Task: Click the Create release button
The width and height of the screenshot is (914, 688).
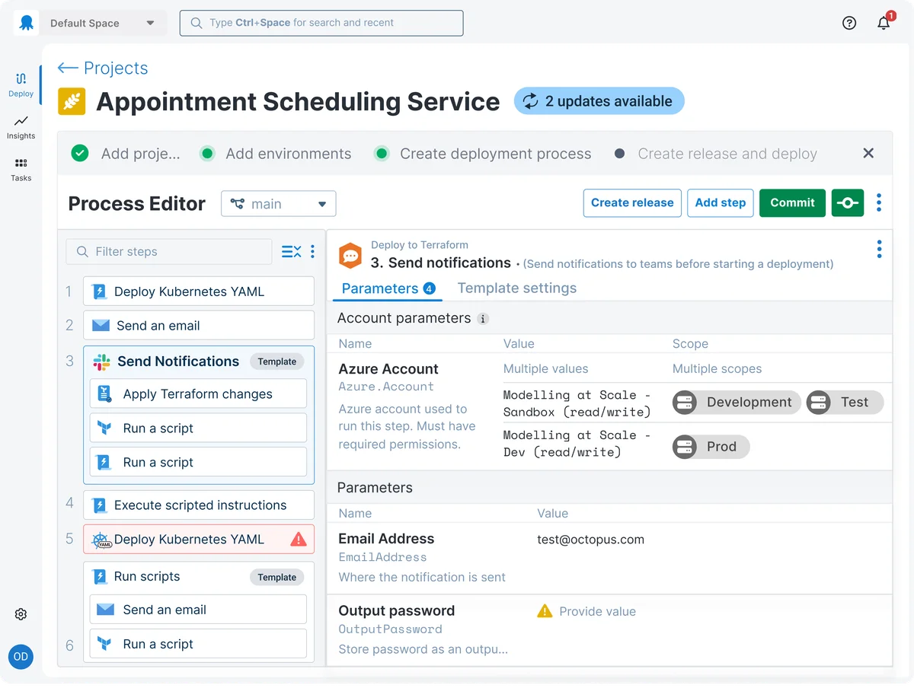Action: point(632,202)
